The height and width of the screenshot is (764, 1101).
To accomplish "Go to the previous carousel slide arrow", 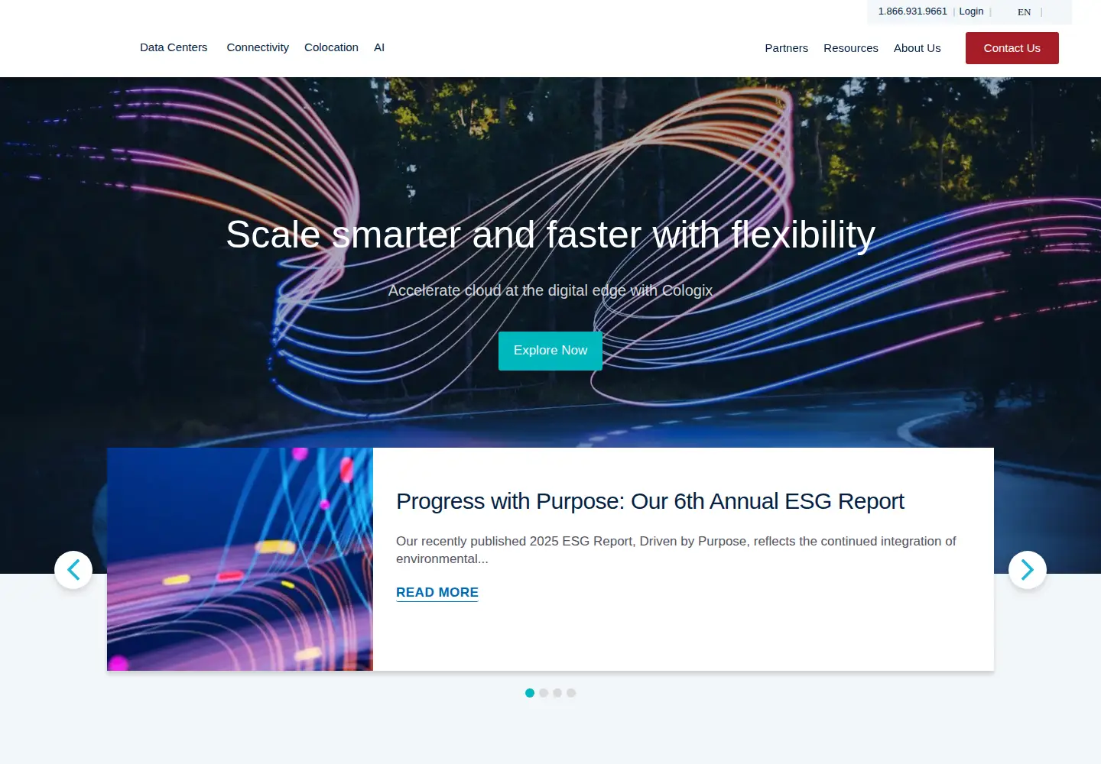I will tap(73, 570).
